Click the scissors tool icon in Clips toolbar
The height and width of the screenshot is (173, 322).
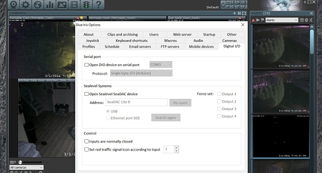[311, 20]
